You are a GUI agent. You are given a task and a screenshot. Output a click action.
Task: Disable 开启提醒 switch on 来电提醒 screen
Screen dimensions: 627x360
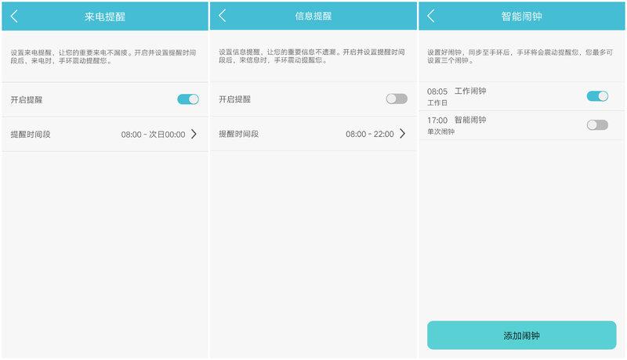click(188, 99)
